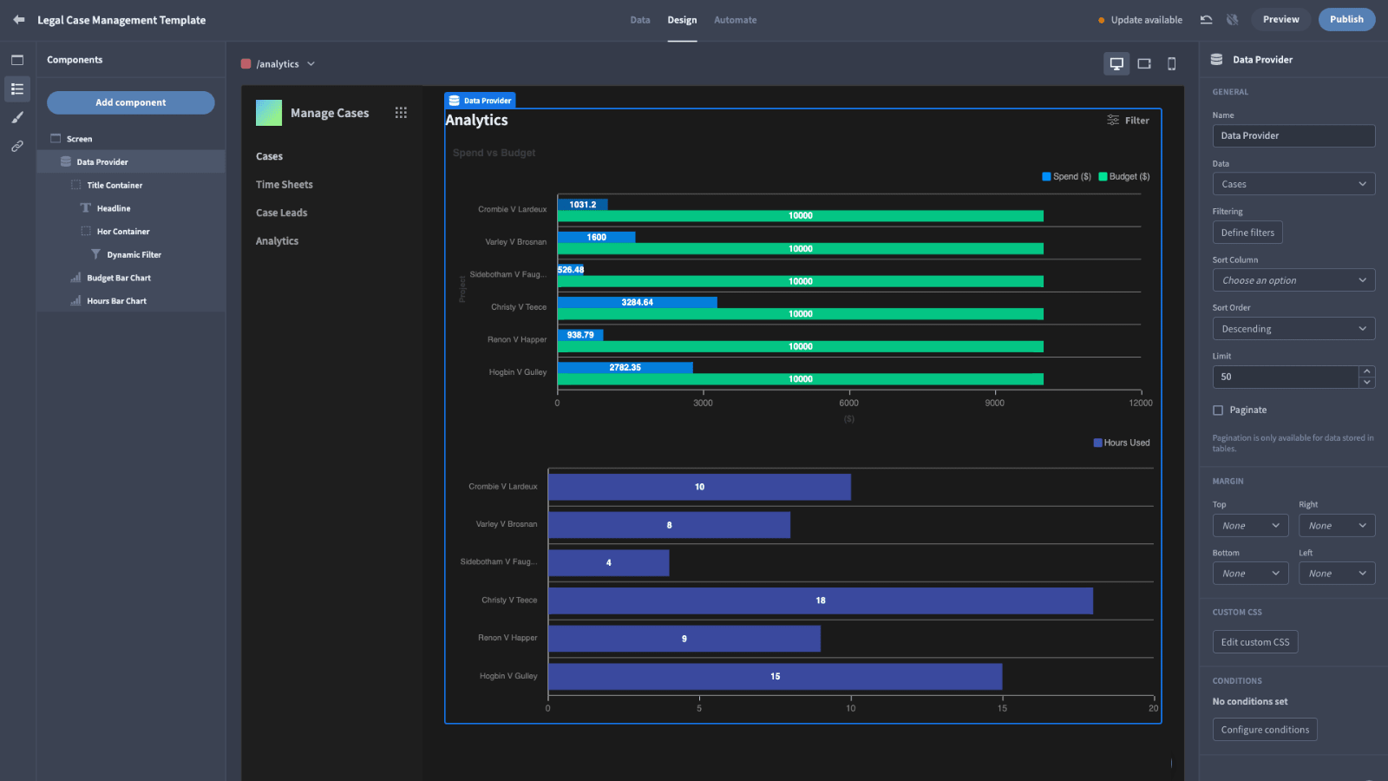Open the screens panel icon
Image resolution: width=1388 pixels, height=781 pixels.
click(x=17, y=60)
